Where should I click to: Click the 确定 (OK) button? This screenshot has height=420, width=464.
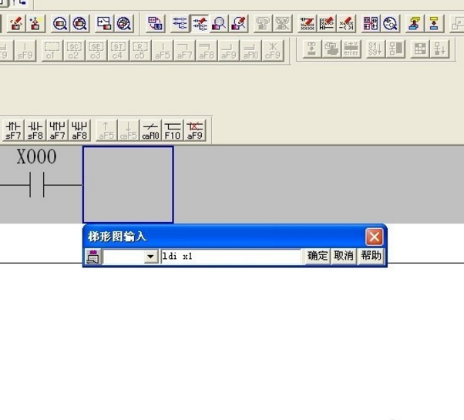pyautogui.click(x=318, y=256)
